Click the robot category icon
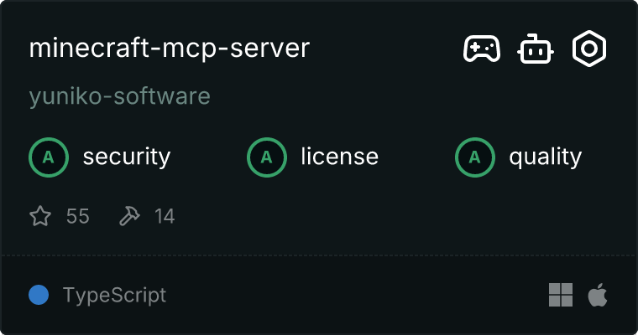The image size is (638, 335). [x=536, y=49]
